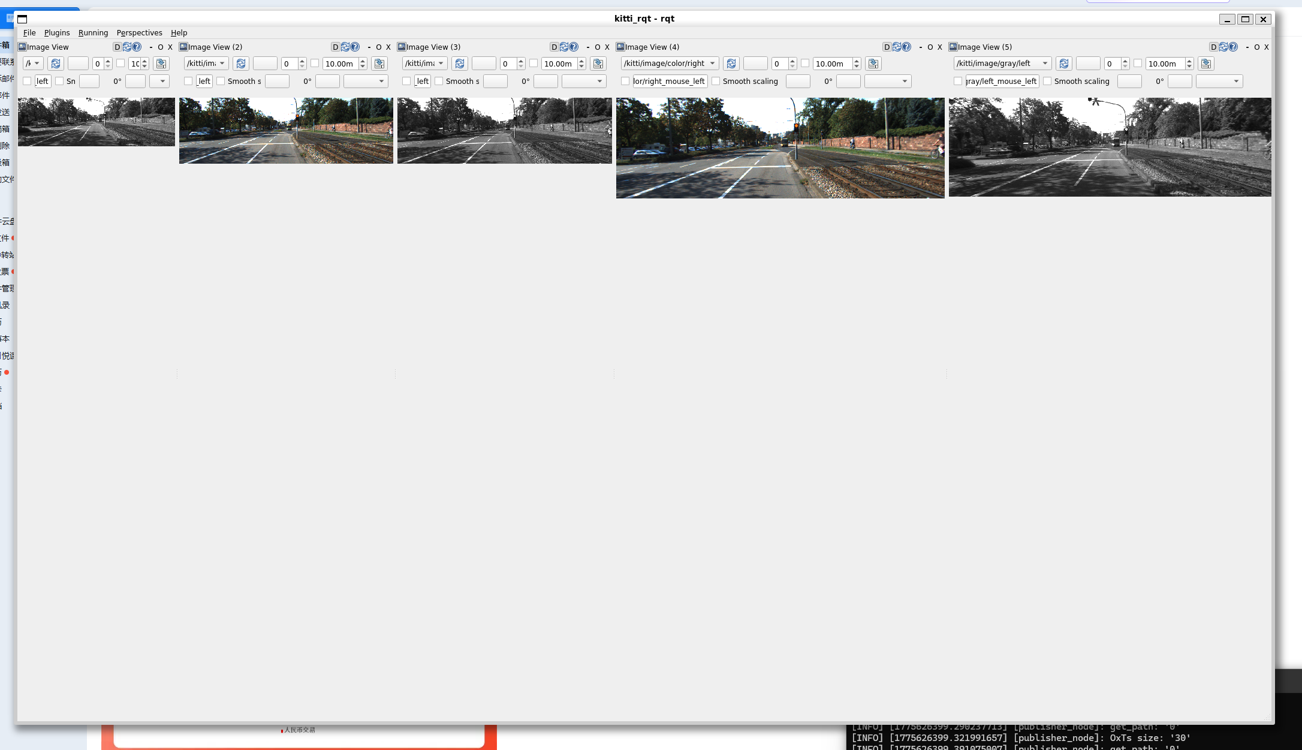Close the Image View (3) dock panel
This screenshot has height=750, width=1302.
coord(607,47)
